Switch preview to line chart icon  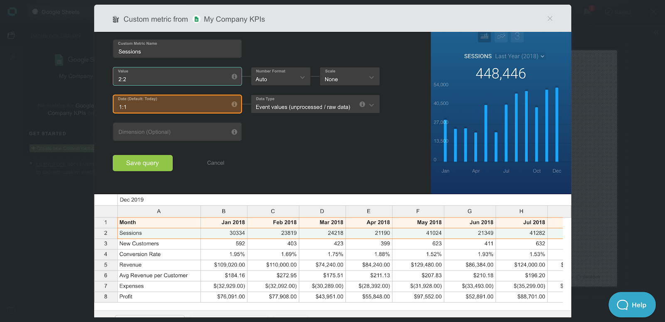click(x=501, y=37)
